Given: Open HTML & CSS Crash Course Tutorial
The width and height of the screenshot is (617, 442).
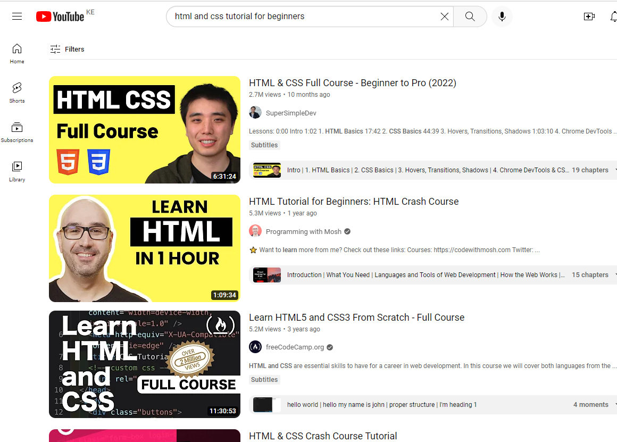Looking at the screenshot, I should pyautogui.click(x=323, y=436).
